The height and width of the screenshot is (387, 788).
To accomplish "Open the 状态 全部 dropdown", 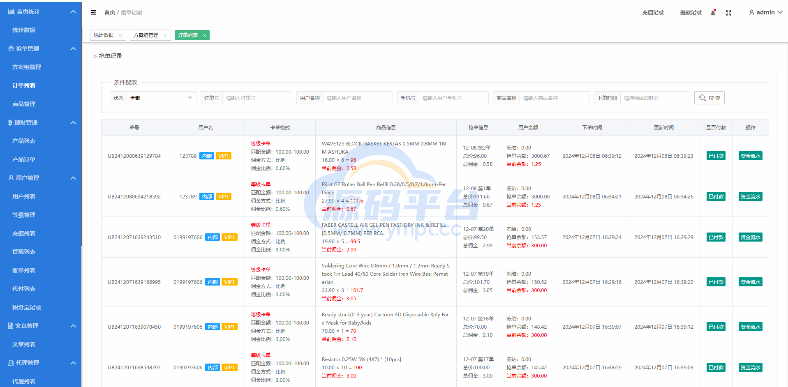I will 162,98.
